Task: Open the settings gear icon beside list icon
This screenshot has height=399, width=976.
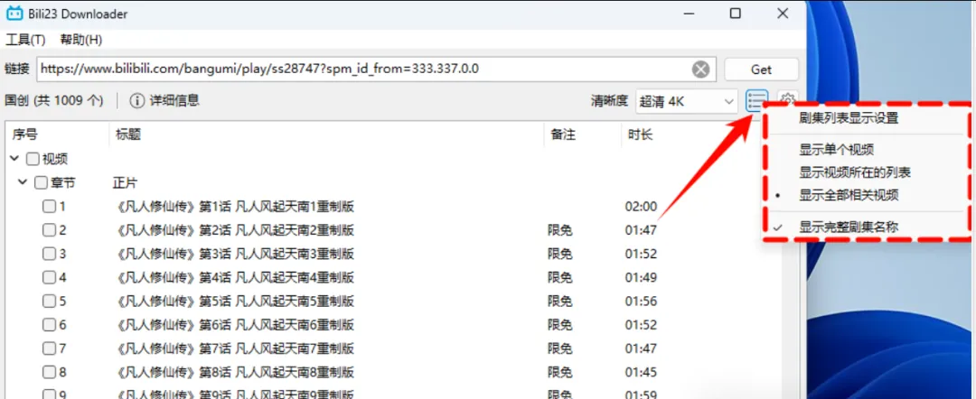Action: [x=788, y=98]
